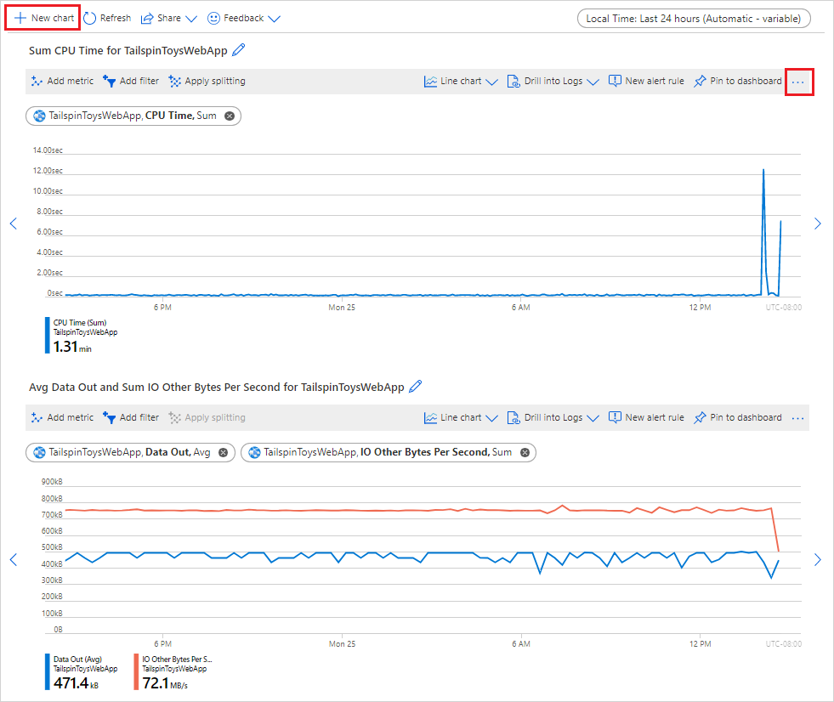Open the Share dropdown
Image resolution: width=834 pixels, height=702 pixels.
(167, 17)
